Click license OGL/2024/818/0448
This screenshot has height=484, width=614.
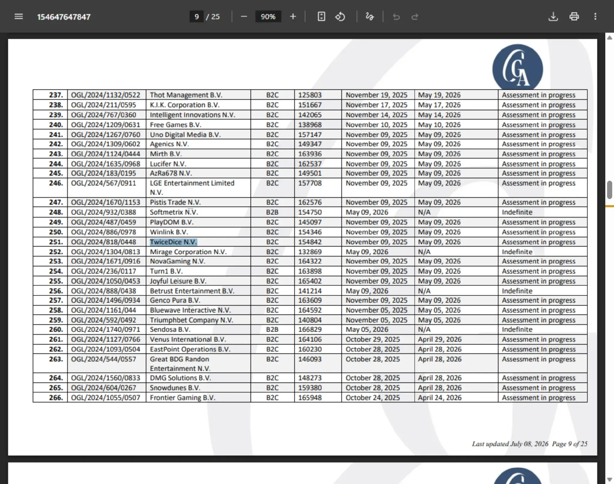(x=103, y=242)
